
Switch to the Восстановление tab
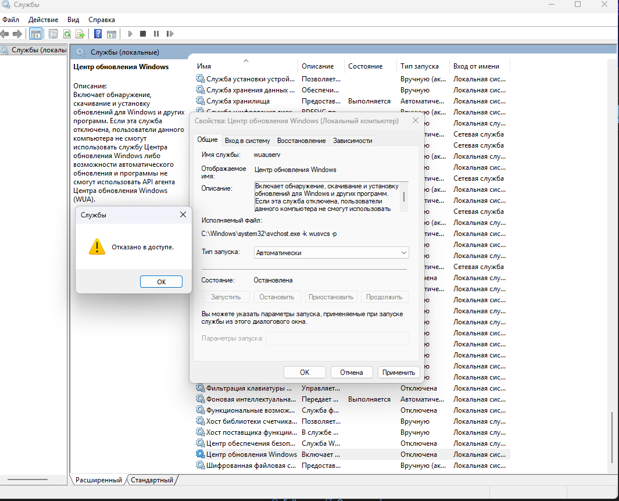301,141
